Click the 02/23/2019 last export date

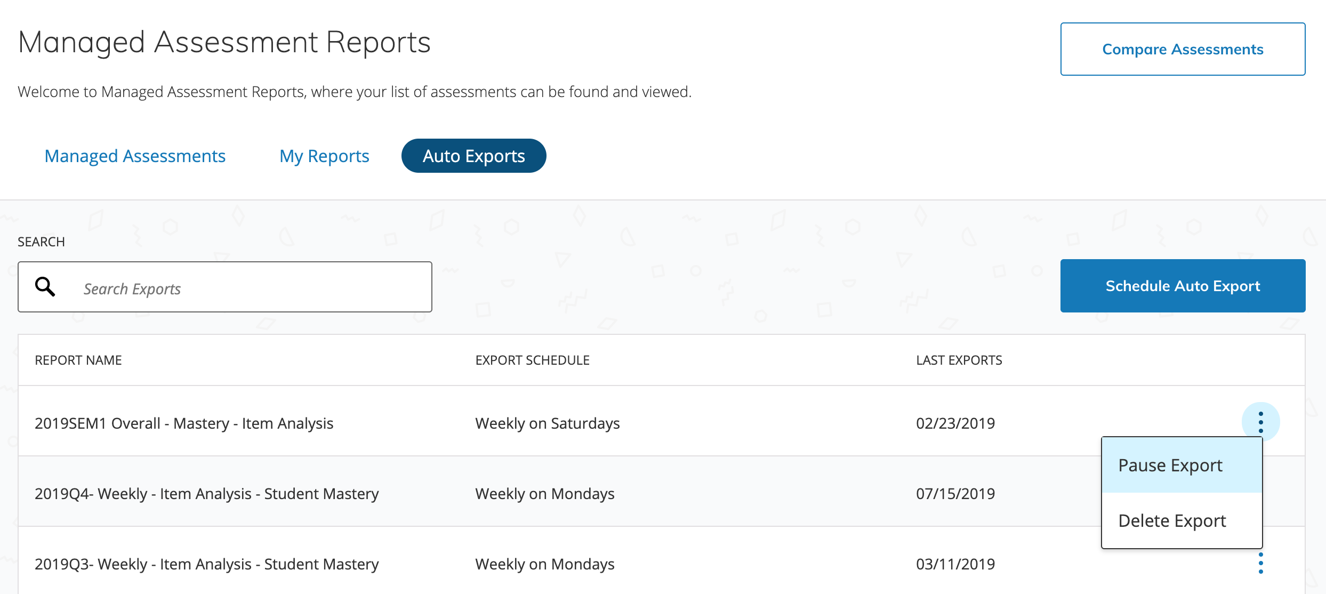[x=955, y=422]
